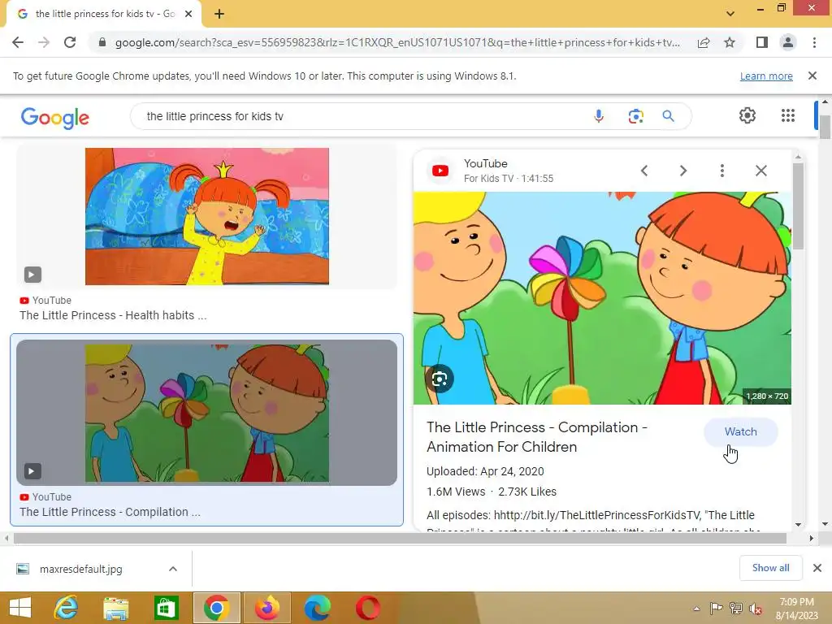Open more options in image preview panel
This screenshot has width=832, height=624.
point(721,171)
